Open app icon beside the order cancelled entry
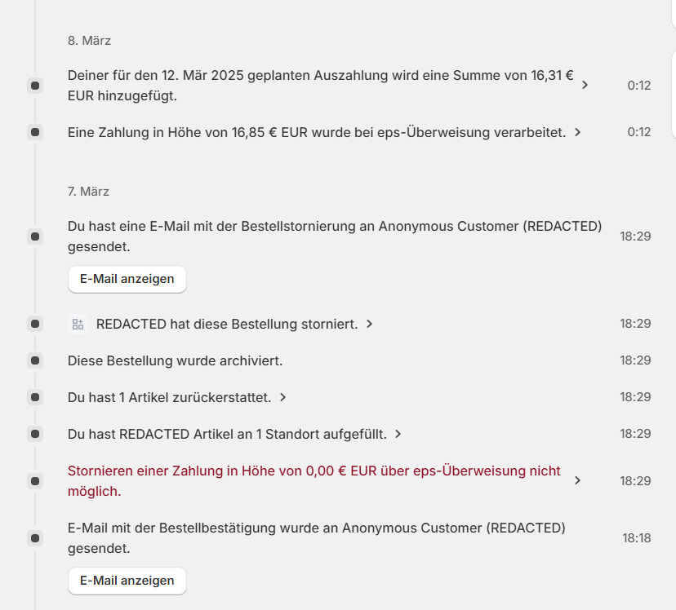Image resolution: width=676 pixels, height=610 pixels. 78,325
